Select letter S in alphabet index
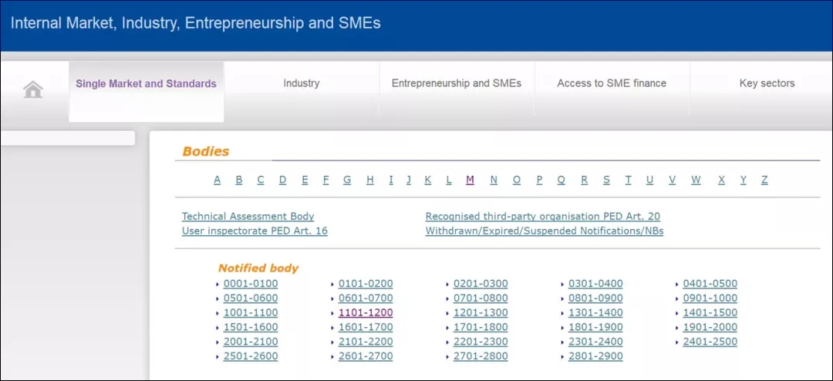The width and height of the screenshot is (833, 381). pyautogui.click(x=606, y=180)
